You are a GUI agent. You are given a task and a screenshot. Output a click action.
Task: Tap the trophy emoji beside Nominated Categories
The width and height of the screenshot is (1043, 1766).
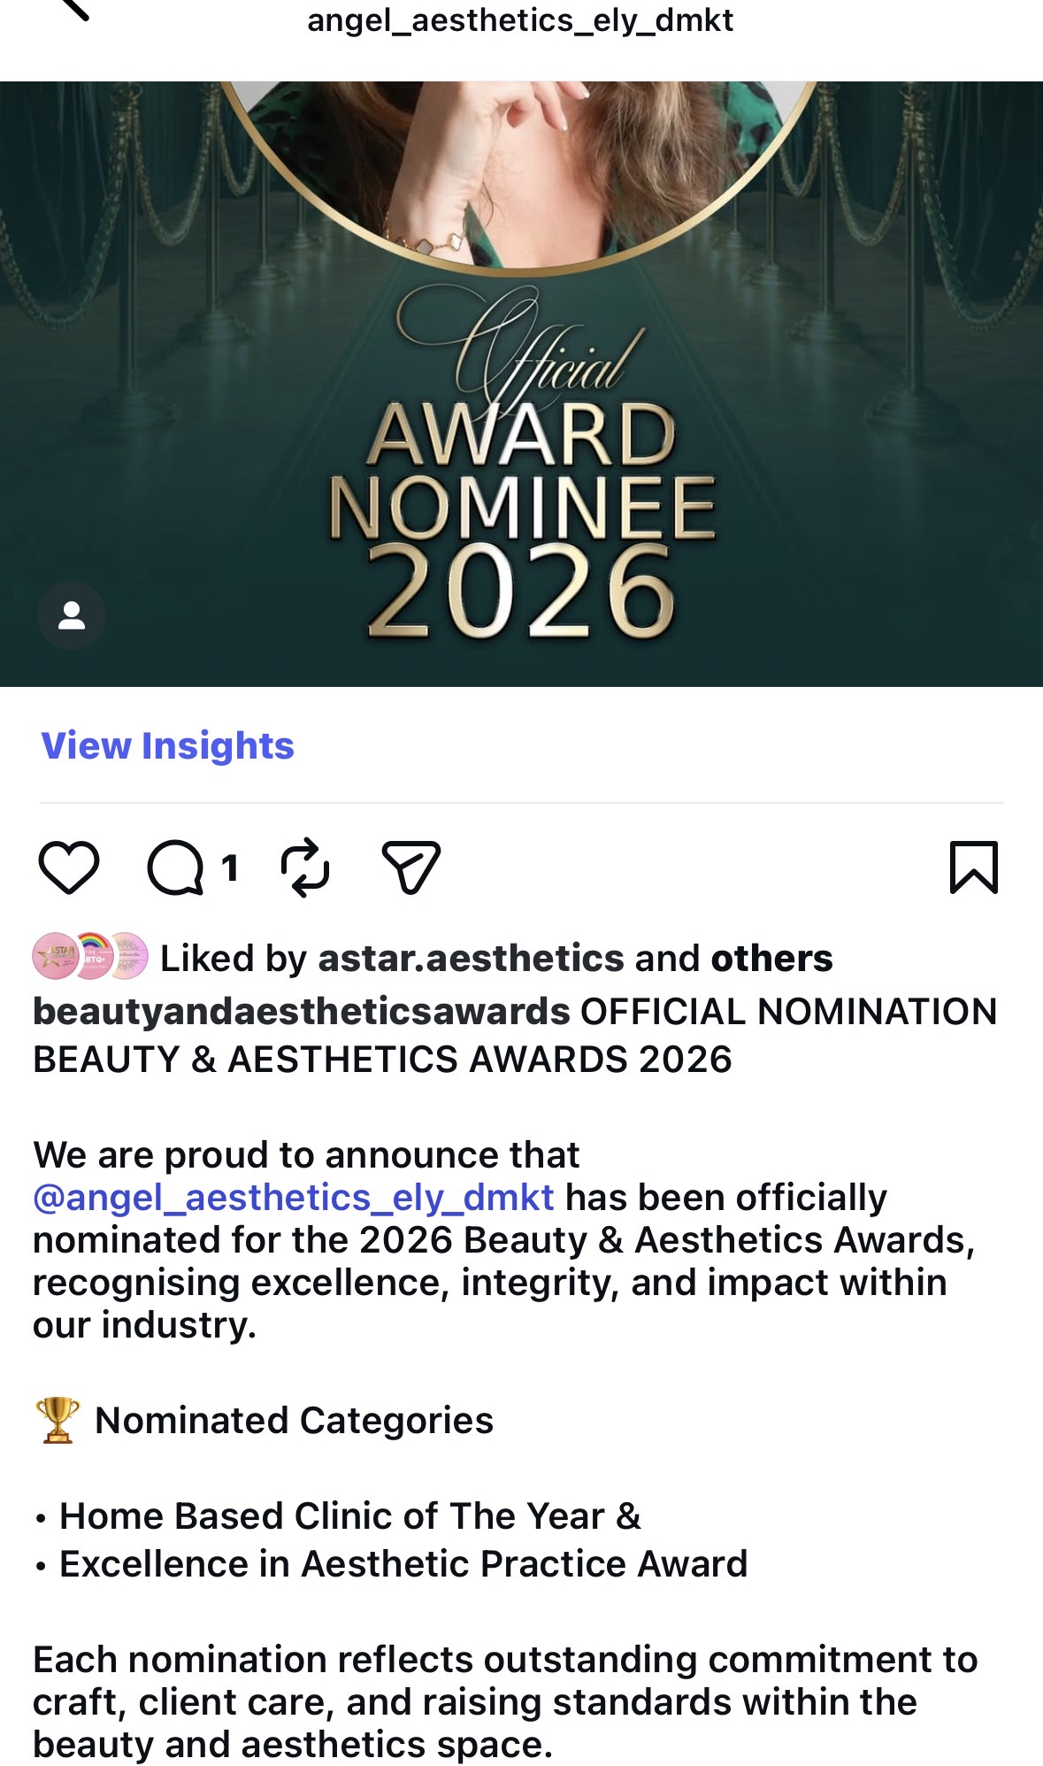[x=58, y=1420]
